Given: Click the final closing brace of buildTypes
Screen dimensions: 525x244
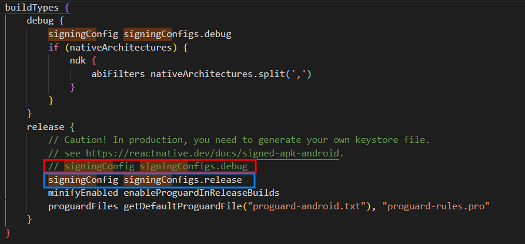Looking at the screenshot, I should coord(8,233).
